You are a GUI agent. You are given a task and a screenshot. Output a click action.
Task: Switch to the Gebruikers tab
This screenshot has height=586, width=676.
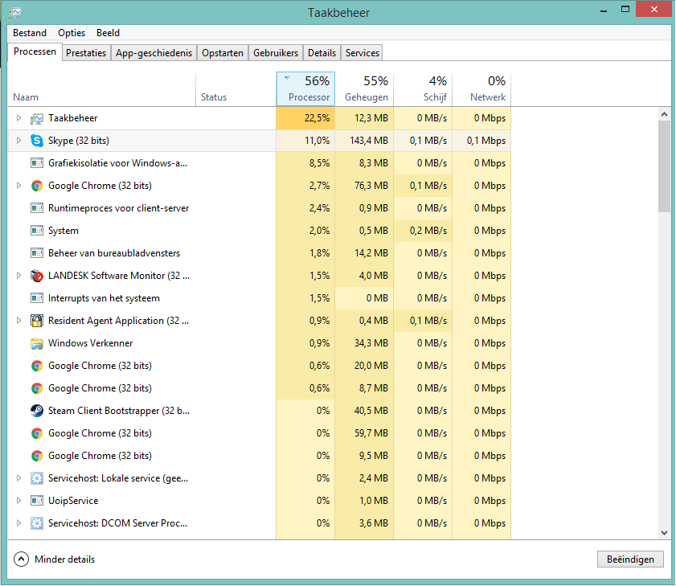pos(276,52)
